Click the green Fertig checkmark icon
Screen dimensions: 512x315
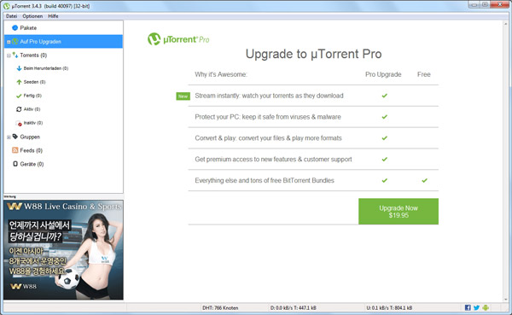point(19,96)
